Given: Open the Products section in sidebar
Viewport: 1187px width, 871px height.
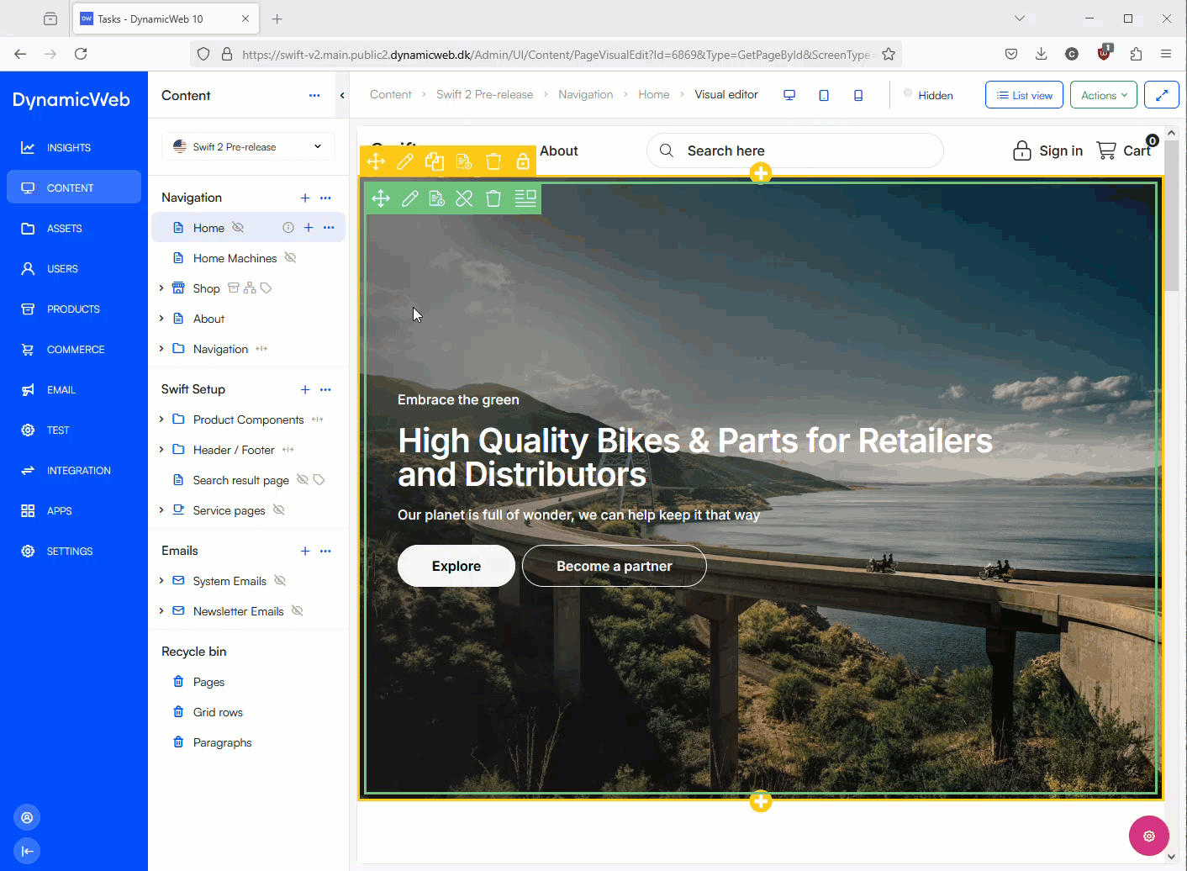Looking at the screenshot, I should coord(73,309).
